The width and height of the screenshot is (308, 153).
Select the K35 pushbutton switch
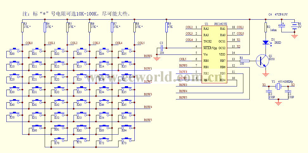[x=126, y=89]
